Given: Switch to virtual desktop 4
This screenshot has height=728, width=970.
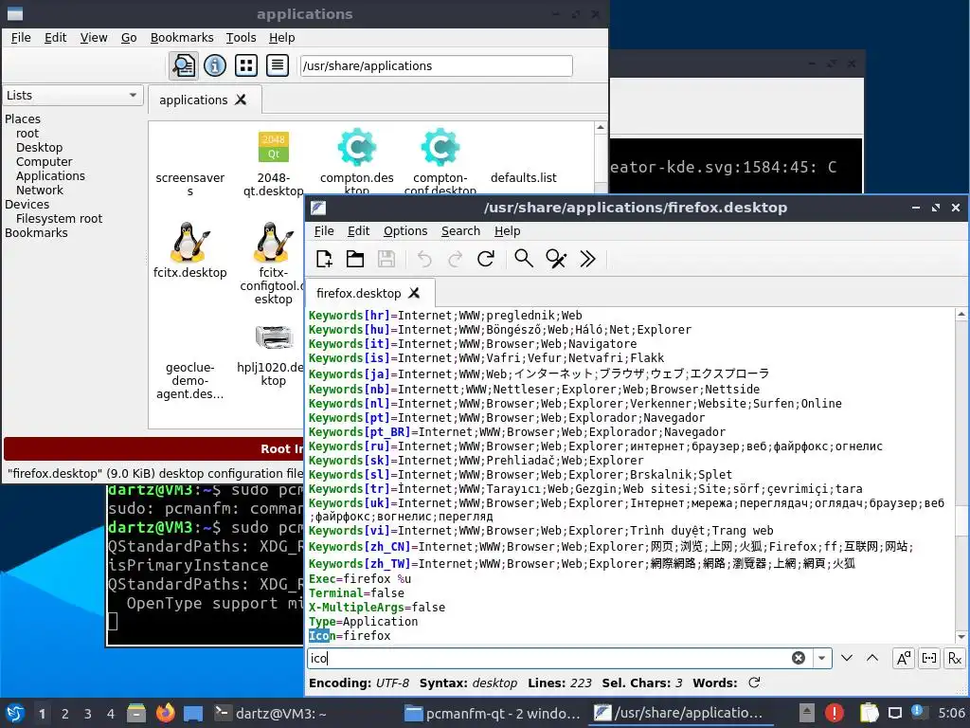Looking at the screenshot, I should 111,714.
